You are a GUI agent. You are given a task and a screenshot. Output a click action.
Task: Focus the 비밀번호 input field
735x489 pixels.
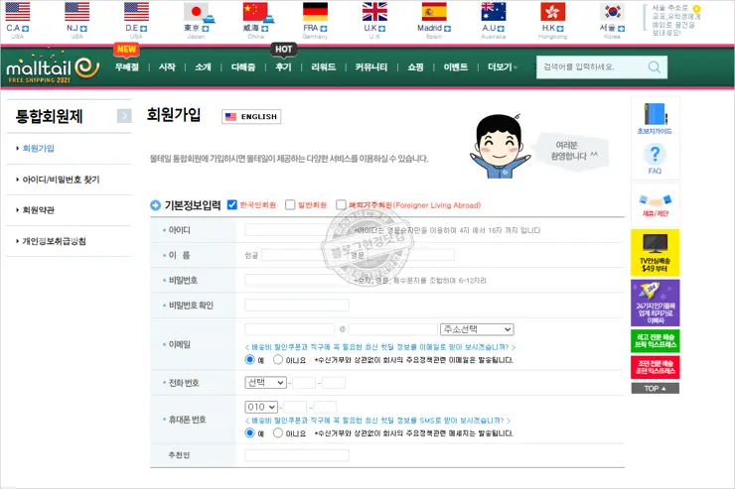point(297,280)
